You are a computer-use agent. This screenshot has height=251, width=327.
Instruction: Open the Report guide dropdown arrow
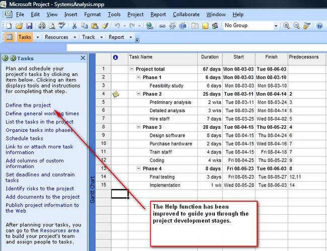coord(131,37)
